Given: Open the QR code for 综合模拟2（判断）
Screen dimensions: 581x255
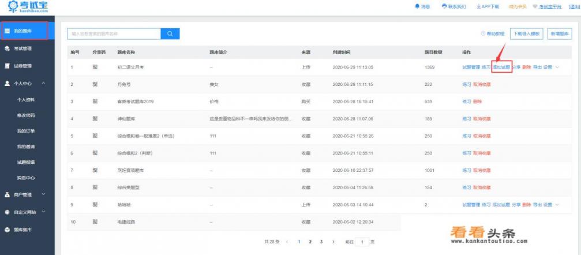Looking at the screenshot, I should pyautogui.click(x=95, y=153).
